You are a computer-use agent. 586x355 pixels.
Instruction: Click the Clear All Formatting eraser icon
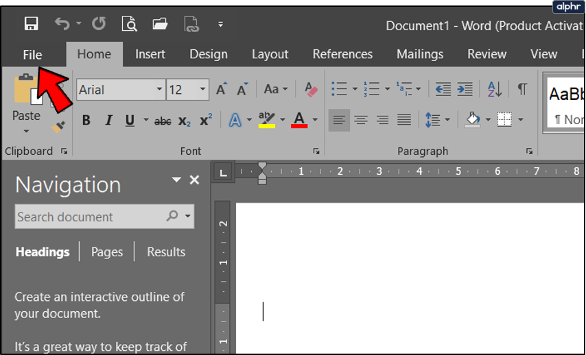[311, 90]
